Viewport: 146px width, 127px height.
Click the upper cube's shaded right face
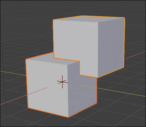pyautogui.click(x=111, y=46)
